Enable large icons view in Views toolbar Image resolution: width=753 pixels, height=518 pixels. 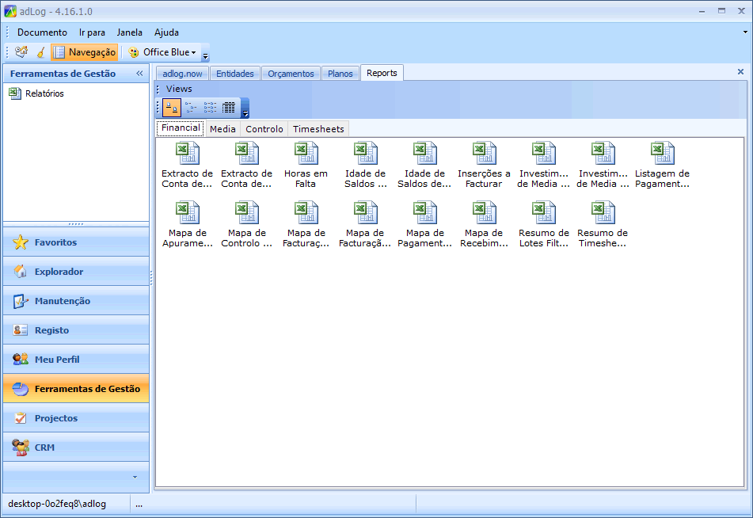(172, 108)
